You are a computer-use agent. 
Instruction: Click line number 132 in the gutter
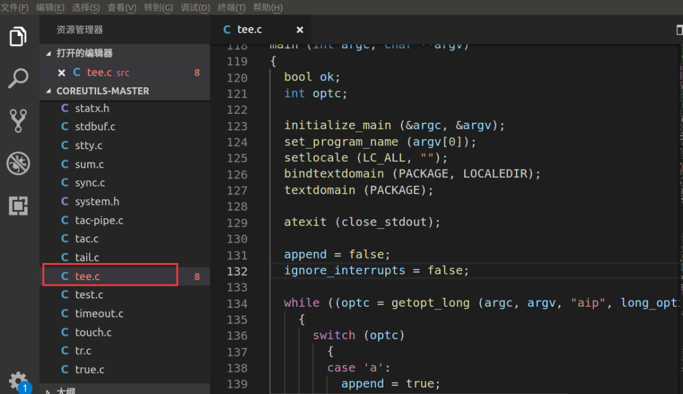coord(237,271)
